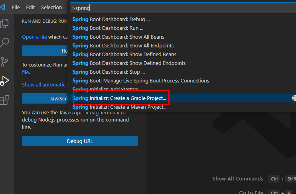Image resolution: width=296 pixels, height=194 pixels.
Task: Open the File menu
Action: (x=16, y=7)
